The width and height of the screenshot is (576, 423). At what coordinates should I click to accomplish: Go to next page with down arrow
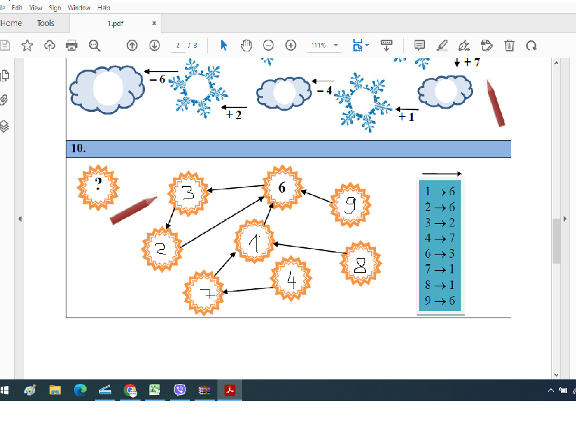[154, 45]
